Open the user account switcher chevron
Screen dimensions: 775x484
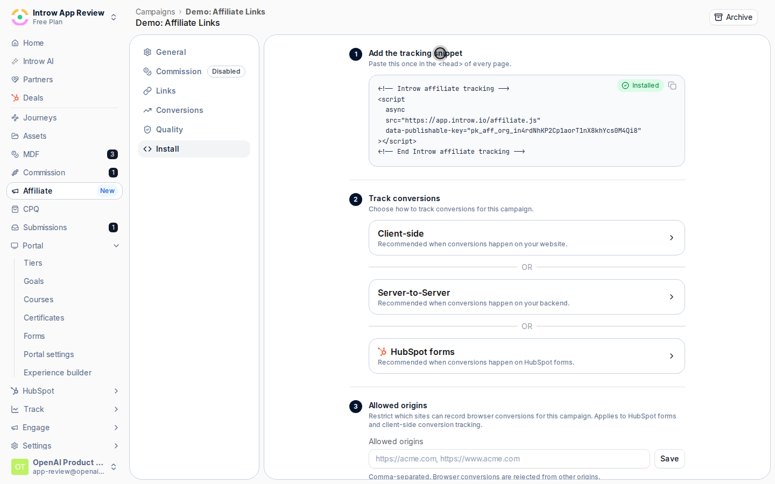tap(114, 467)
